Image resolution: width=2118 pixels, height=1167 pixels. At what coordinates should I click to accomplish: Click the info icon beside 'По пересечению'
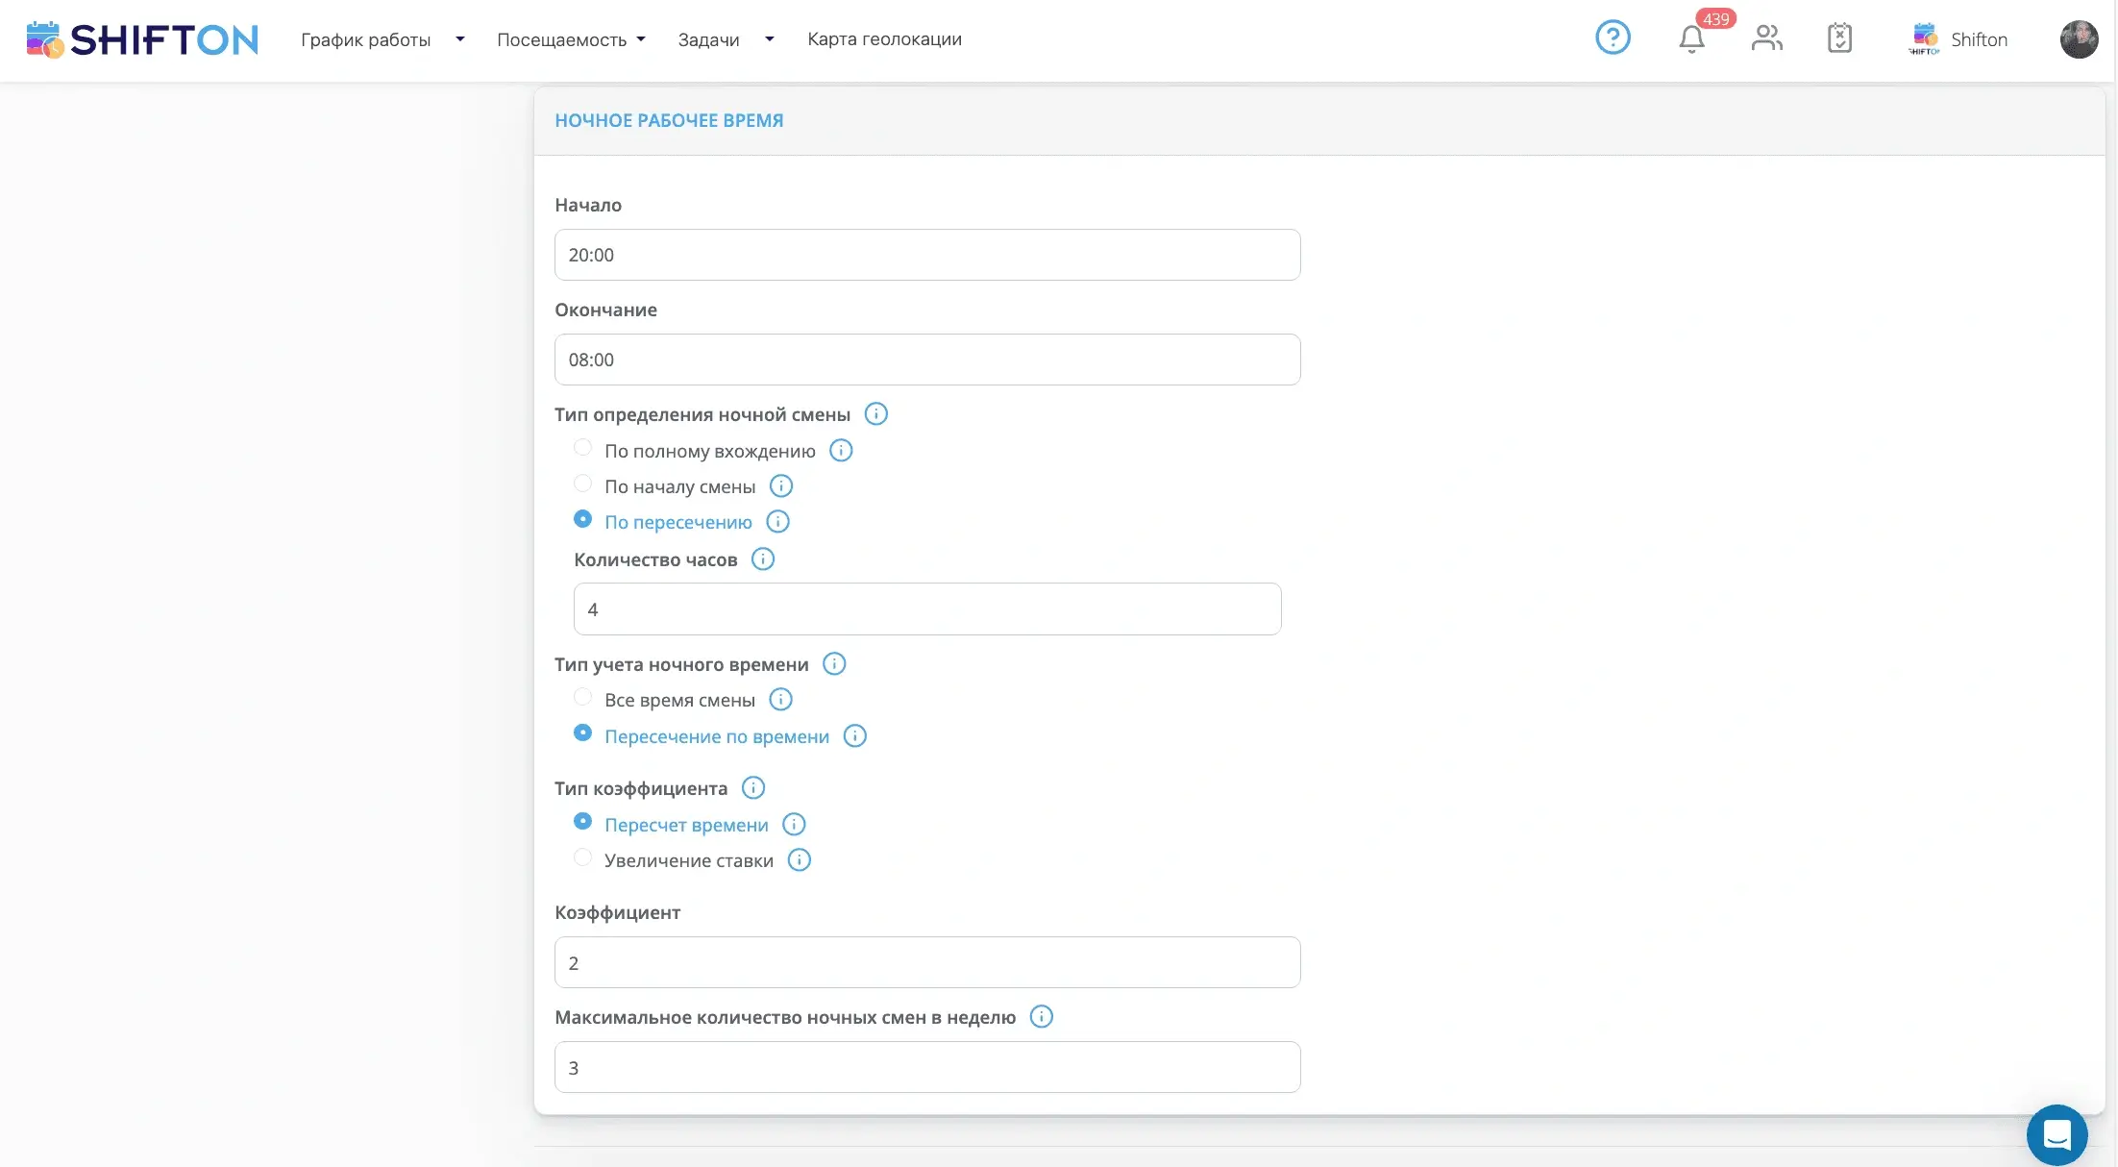(777, 522)
